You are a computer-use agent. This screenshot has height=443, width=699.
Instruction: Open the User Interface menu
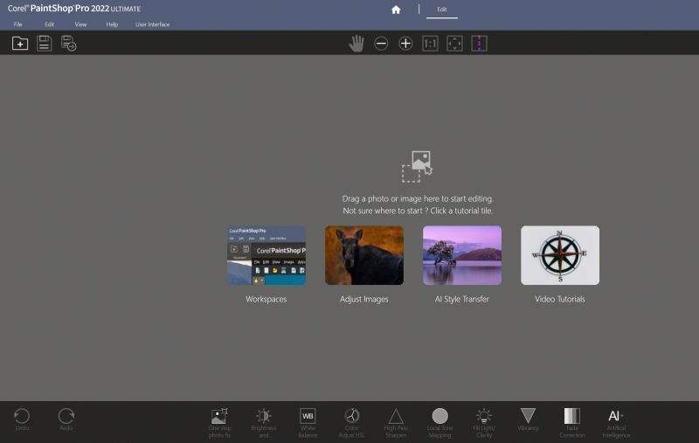pos(152,24)
